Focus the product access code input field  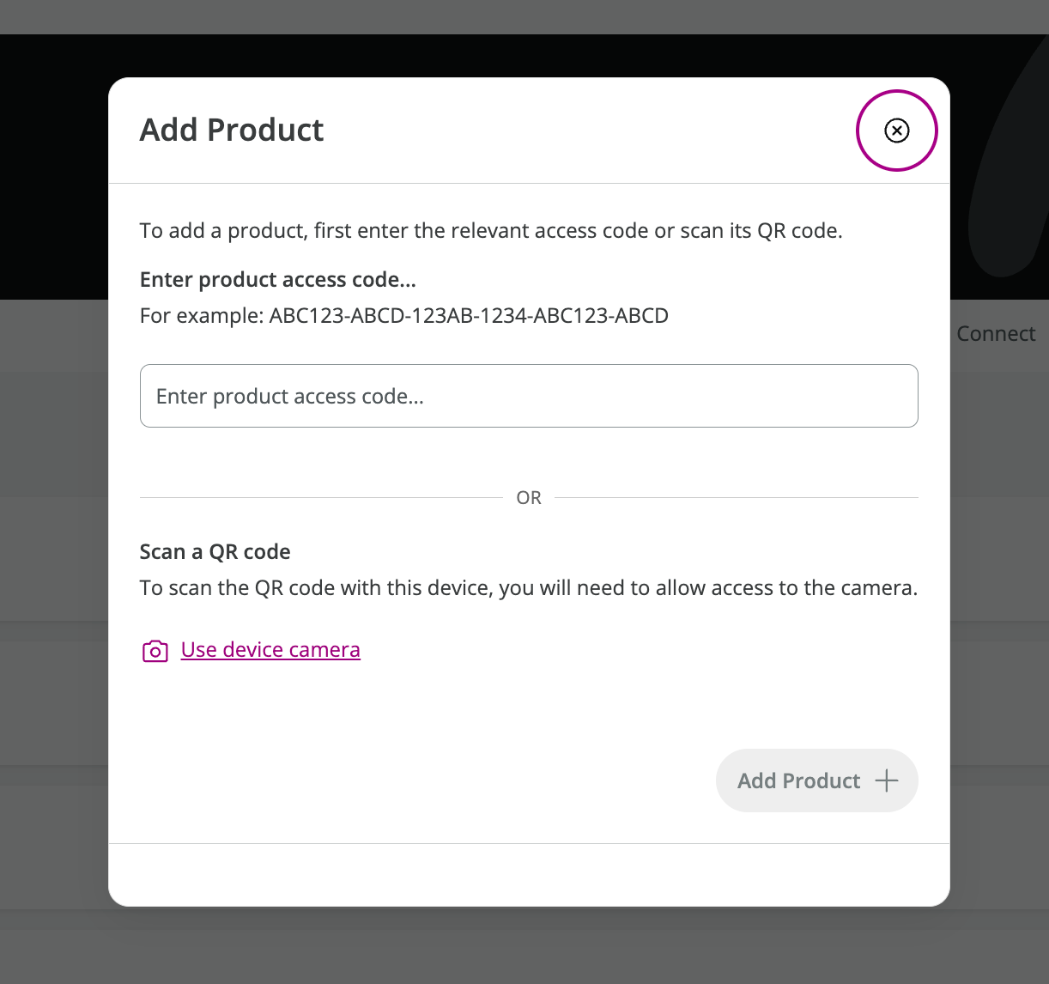click(x=529, y=396)
